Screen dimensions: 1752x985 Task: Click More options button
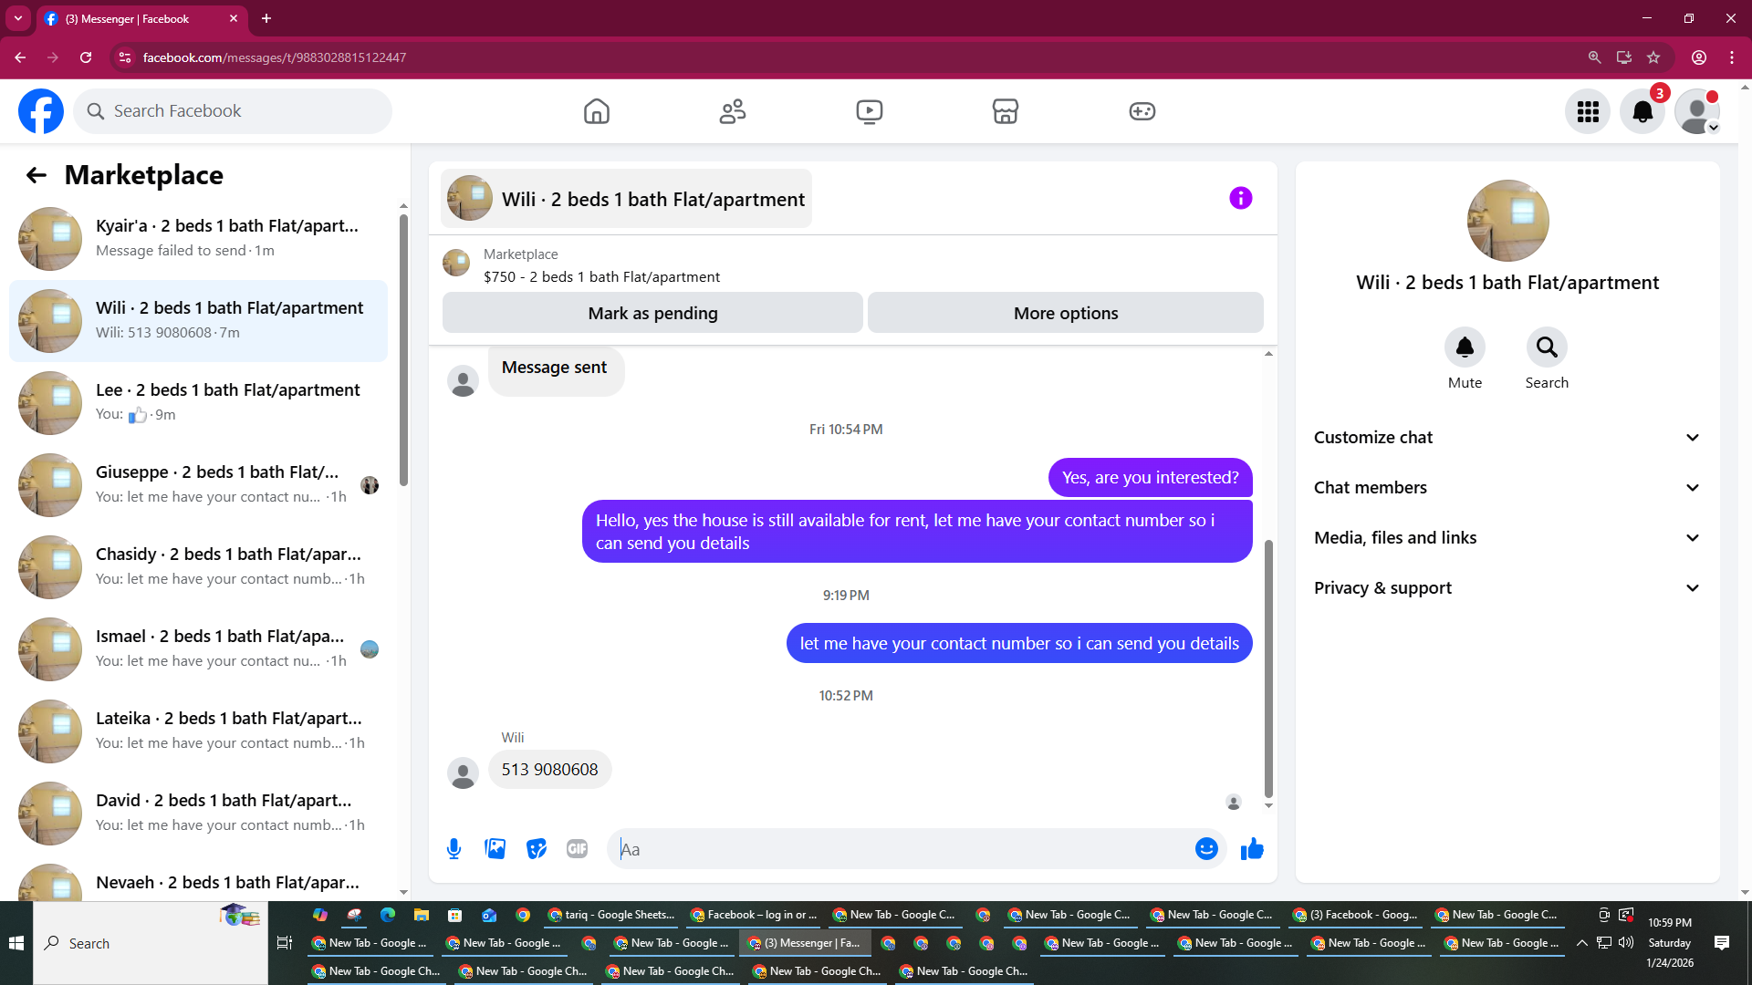pyautogui.click(x=1065, y=313)
